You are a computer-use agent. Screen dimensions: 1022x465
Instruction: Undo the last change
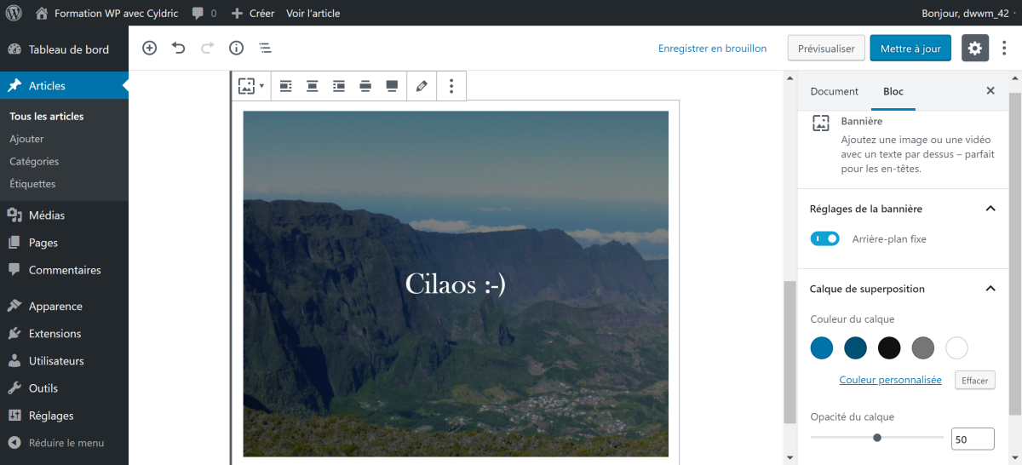(178, 49)
